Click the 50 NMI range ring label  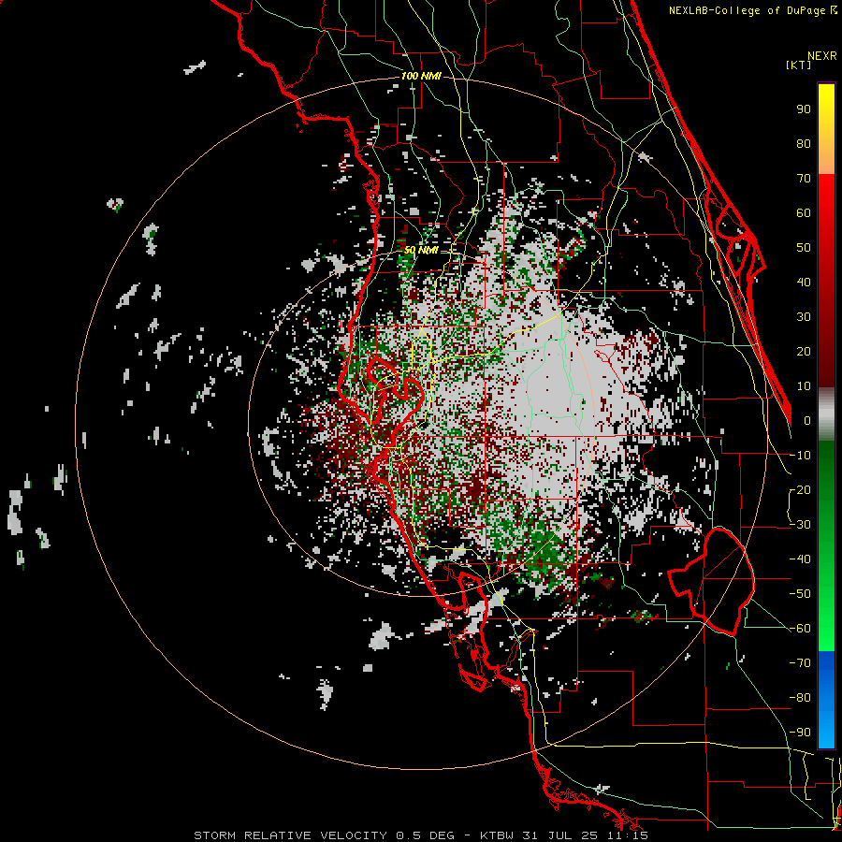click(x=421, y=250)
